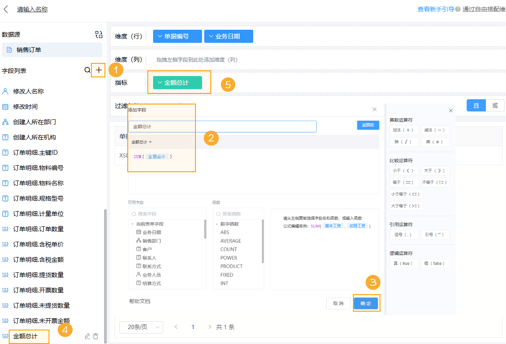Click the data source switch icon beside 数据源
Image resolution: width=506 pixels, height=344 pixels.
pyautogui.click(x=98, y=34)
